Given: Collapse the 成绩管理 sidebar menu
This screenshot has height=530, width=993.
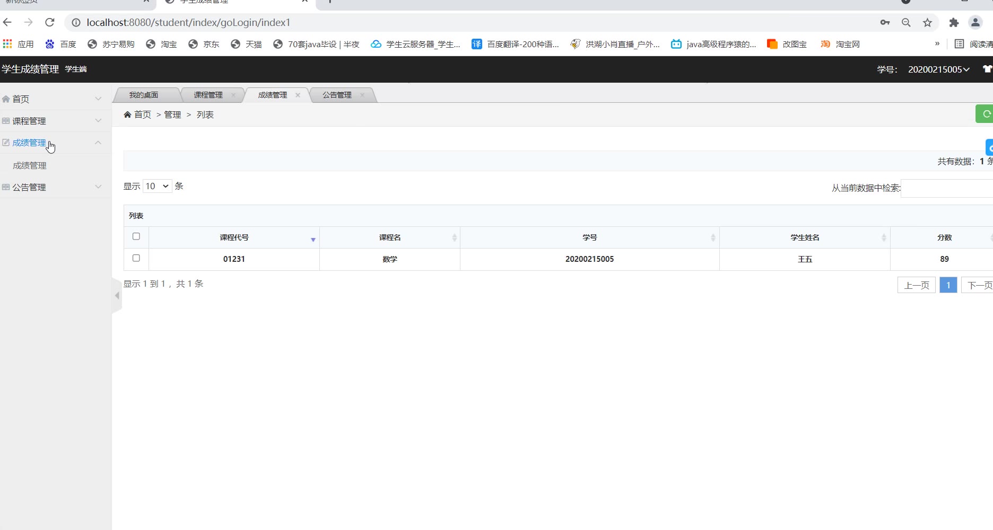Looking at the screenshot, I should point(55,143).
